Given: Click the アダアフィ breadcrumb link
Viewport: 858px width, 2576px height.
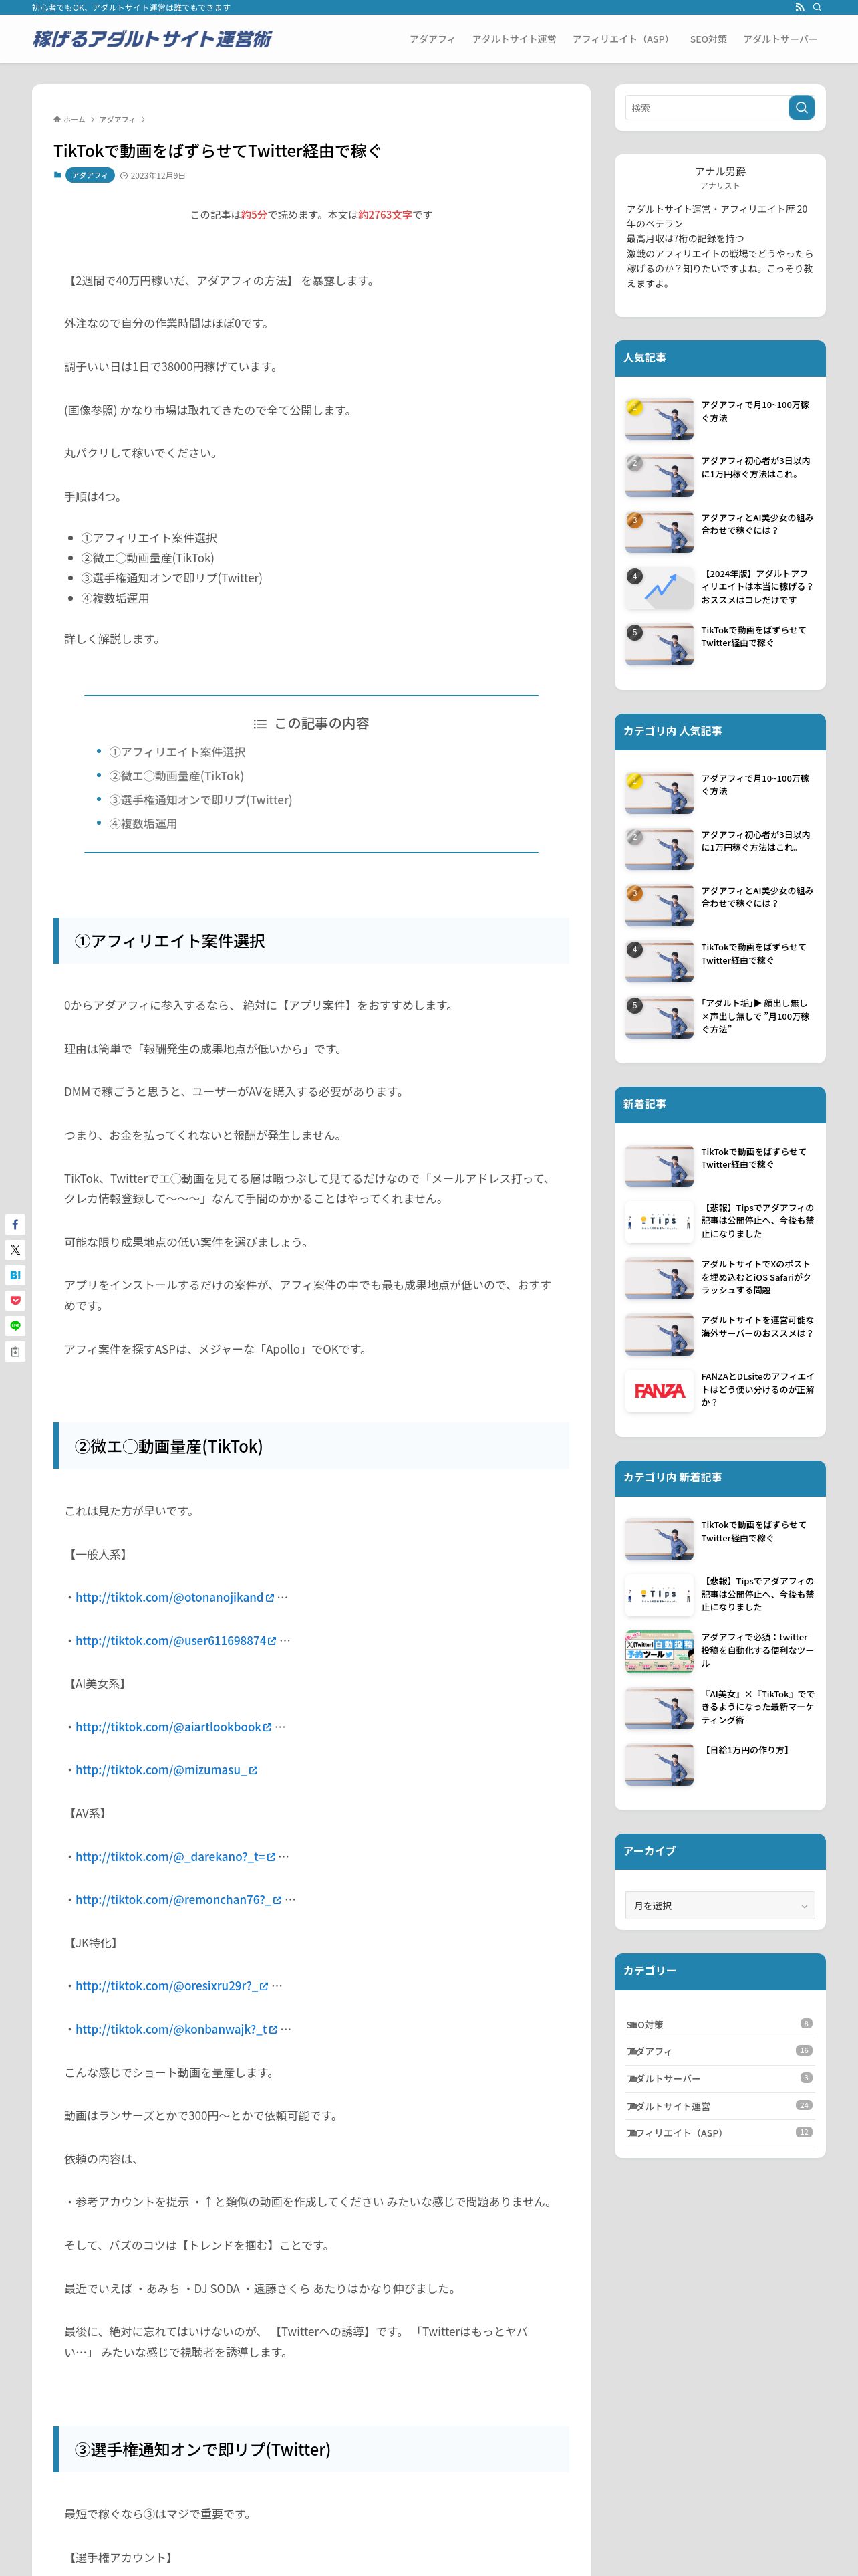Looking at the screenshot, I should [x=117, y=119].
